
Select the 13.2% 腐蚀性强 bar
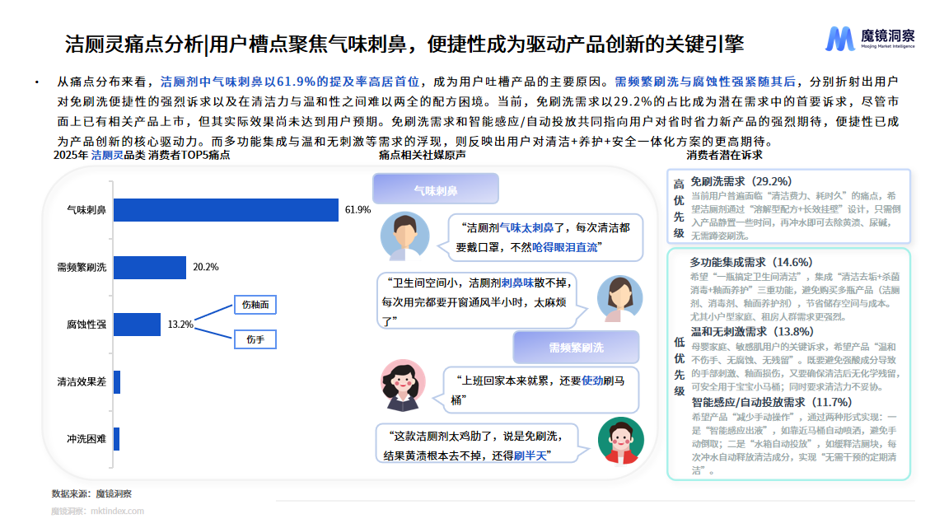(x=137, y=325)
